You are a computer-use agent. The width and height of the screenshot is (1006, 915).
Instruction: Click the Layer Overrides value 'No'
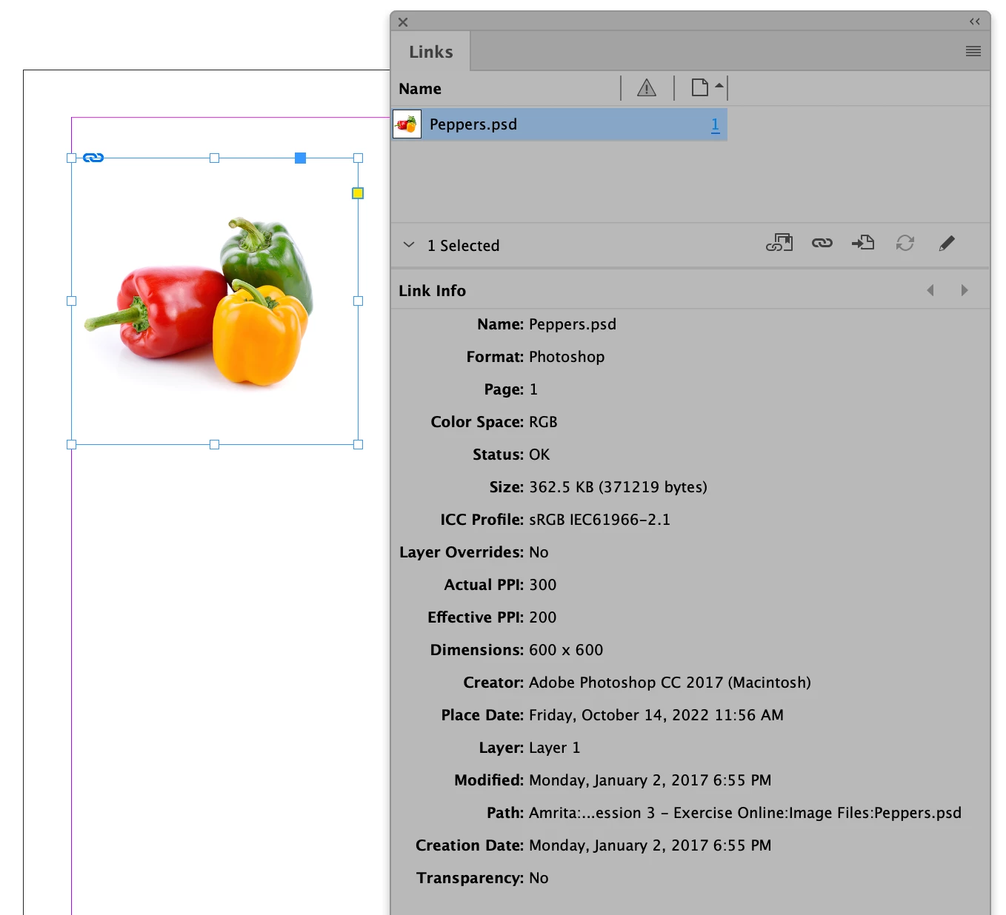pos(539,552)
